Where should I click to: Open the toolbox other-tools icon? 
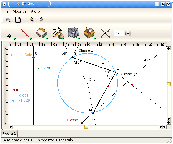[x=89, y=33]
